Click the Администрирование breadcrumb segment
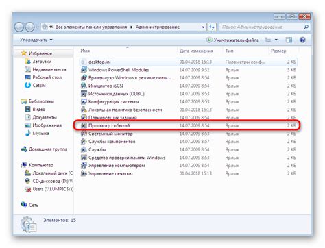 158,27
